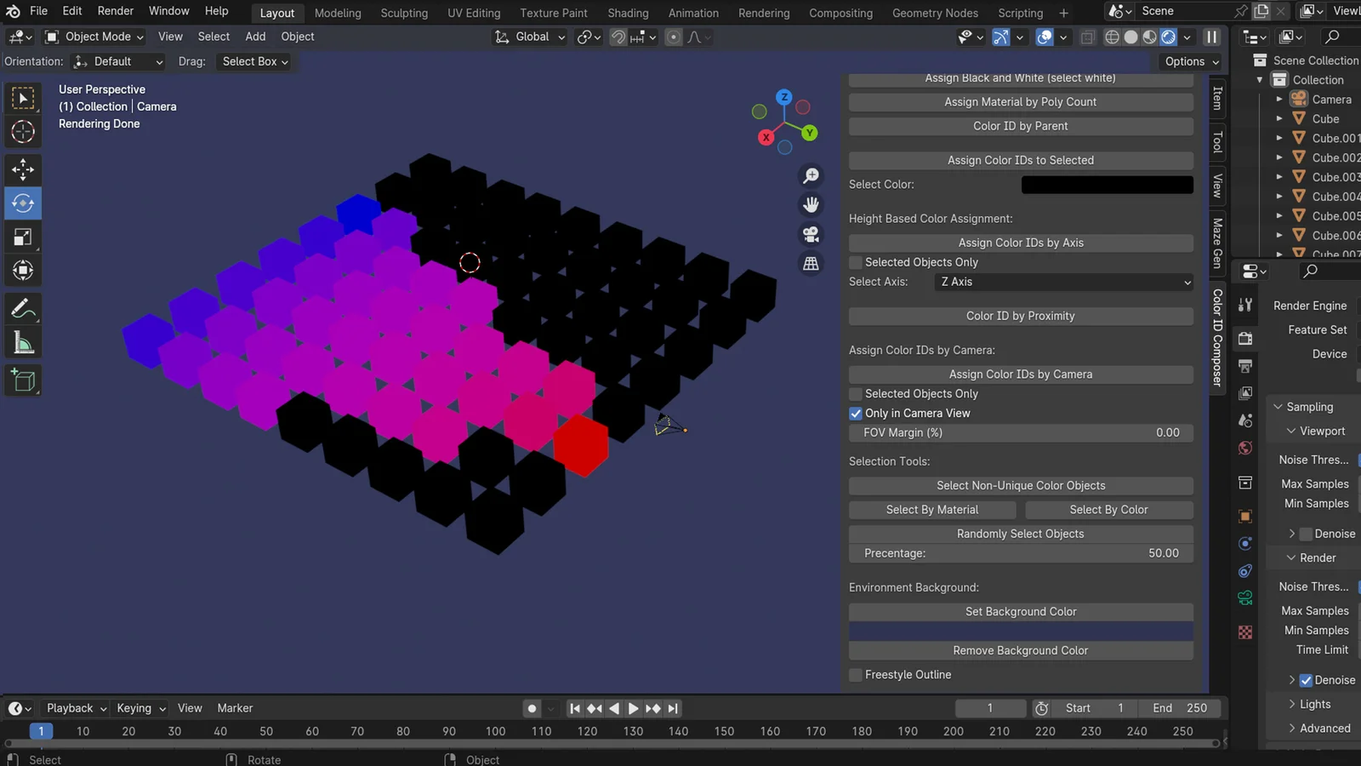Select the Scale tool
Image resolution: width=1361 pixels, height=766 pixels.
[x=23, y=237]
